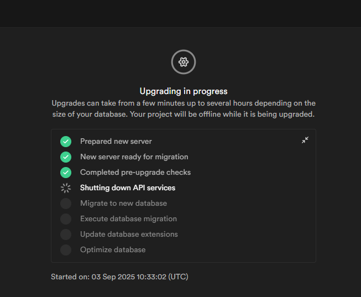The height and width of the screenshot is (297, 361).
Task: Click the Shutting down API services step
Action: click(128, 188)
